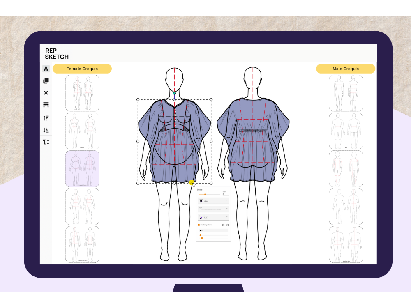The image size is (411, 308).
Task: Select the highlighted plus-size female croquis thumbnail
Action: click(82, 169)
